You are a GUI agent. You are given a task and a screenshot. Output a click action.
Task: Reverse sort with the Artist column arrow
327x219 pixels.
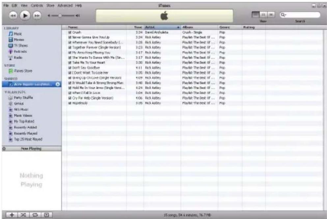[178, 27]
